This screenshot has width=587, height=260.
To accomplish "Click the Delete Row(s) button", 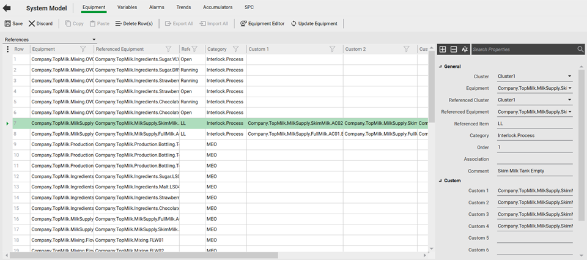I will click(x=133, y=23).
